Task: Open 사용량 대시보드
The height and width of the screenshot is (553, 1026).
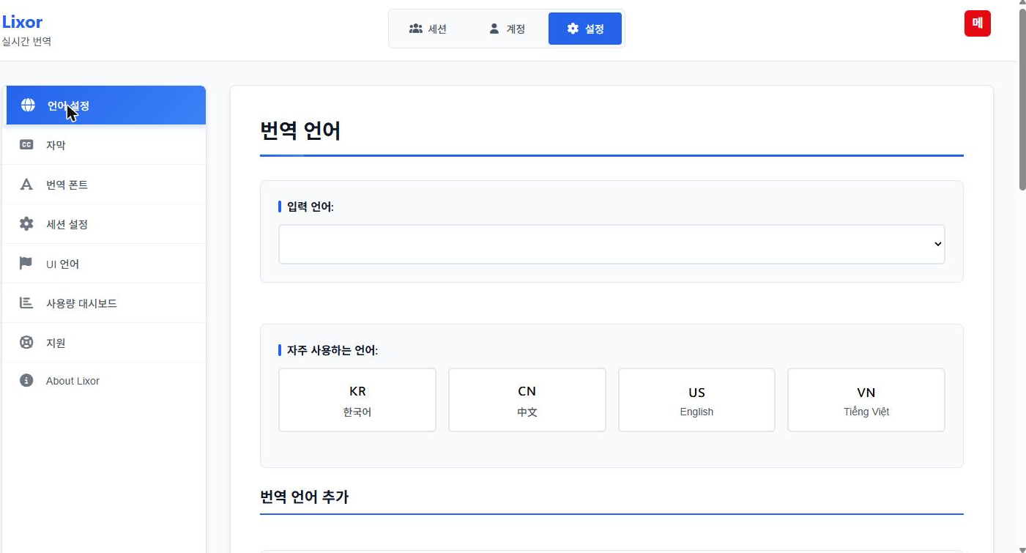Action: (105, 303)
